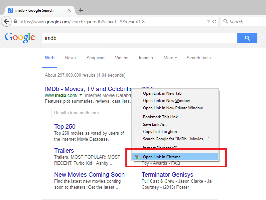Click the blue Google search button
266x200 pixels.
click(247, 38)
